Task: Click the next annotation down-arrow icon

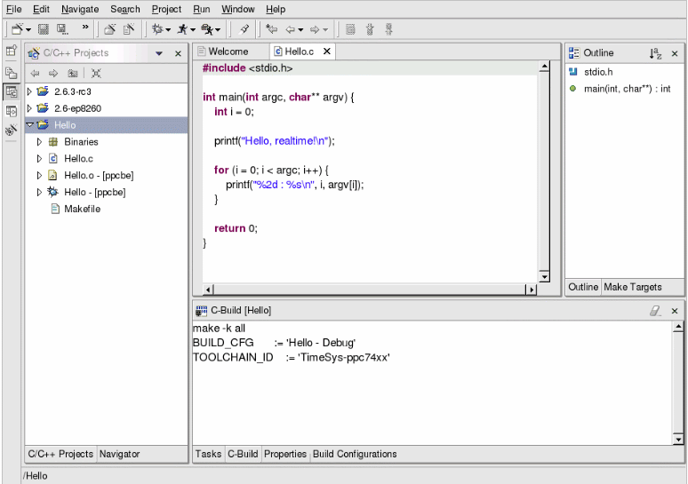Action: 370,29
